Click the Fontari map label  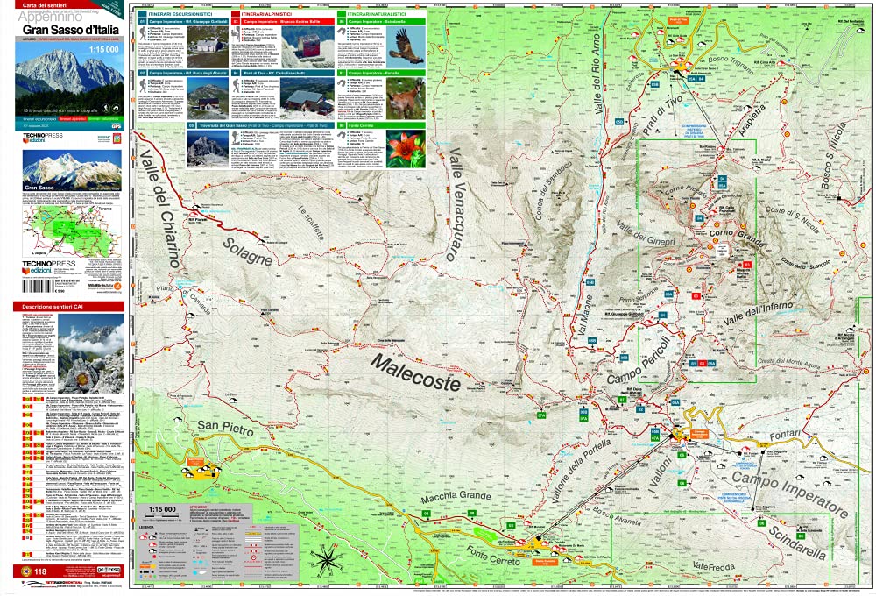[786, 435]
